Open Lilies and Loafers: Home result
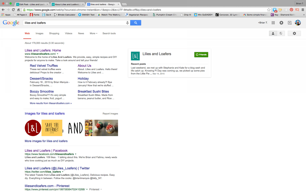306x191 pixels. pos(43,50)
